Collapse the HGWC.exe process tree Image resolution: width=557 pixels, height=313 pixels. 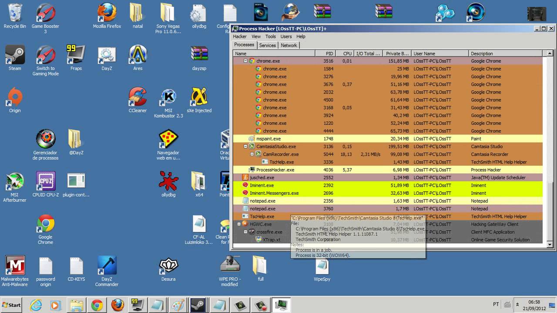[x=239, y=224]
